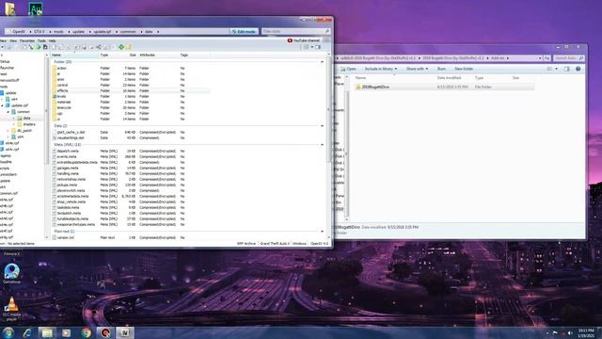Click the OpenIV breadcrumb segment 'update.rpf'
The height and width of the screenshot is (339, 602).
[x=103, y=31]
